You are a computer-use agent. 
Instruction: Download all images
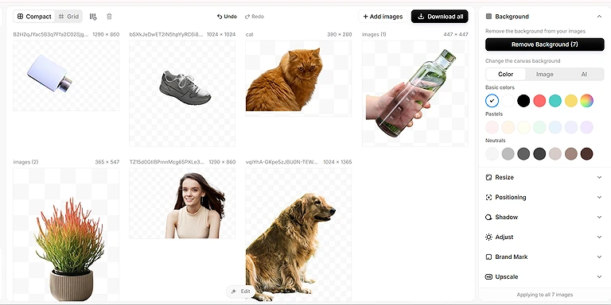click(440, 17)
